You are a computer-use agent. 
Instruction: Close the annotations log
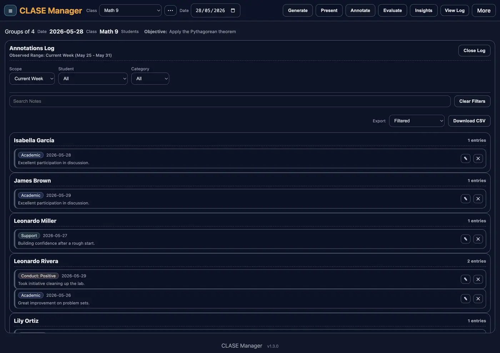(x=474, y=50)
